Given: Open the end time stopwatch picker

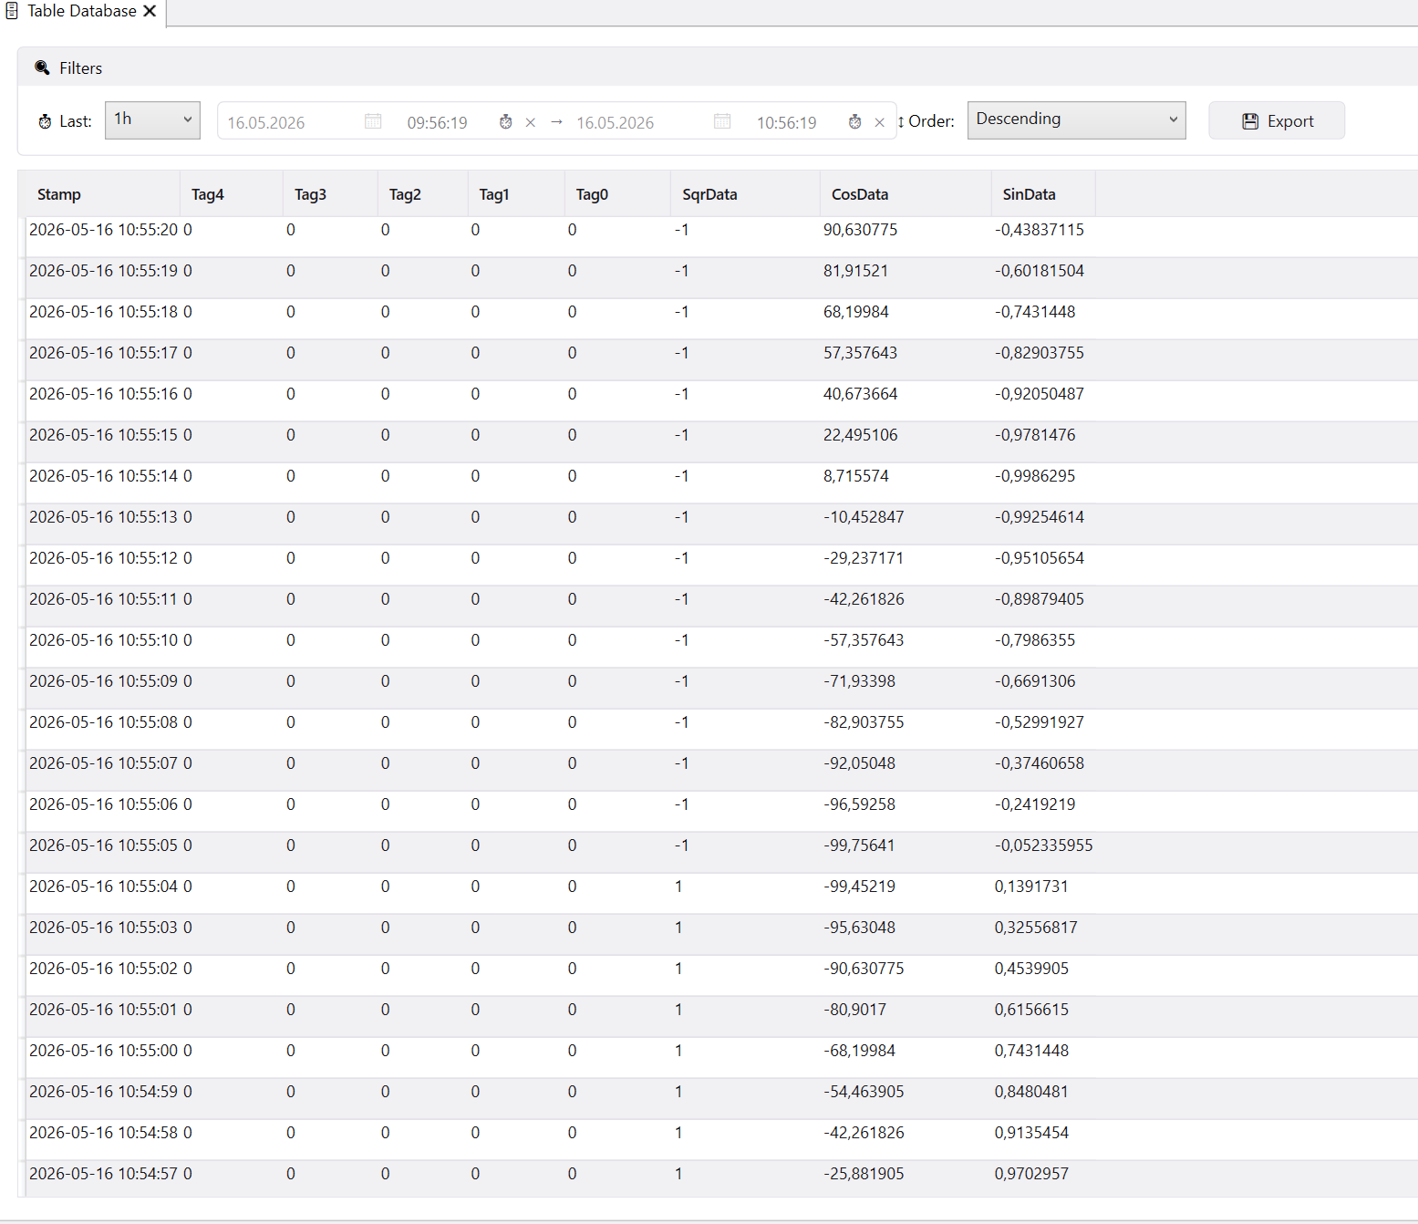Looking at the screenshot, I should [x=854, y=121].
